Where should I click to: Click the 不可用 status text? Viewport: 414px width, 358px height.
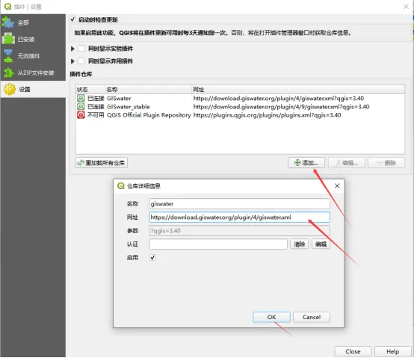tap(96, 115)
